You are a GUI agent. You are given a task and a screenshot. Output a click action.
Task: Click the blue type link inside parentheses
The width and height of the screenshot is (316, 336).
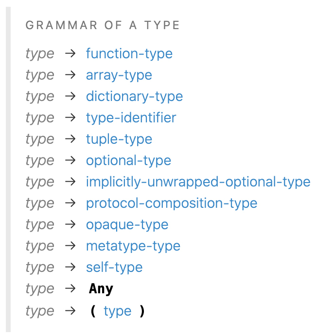[x=118, y=311]
